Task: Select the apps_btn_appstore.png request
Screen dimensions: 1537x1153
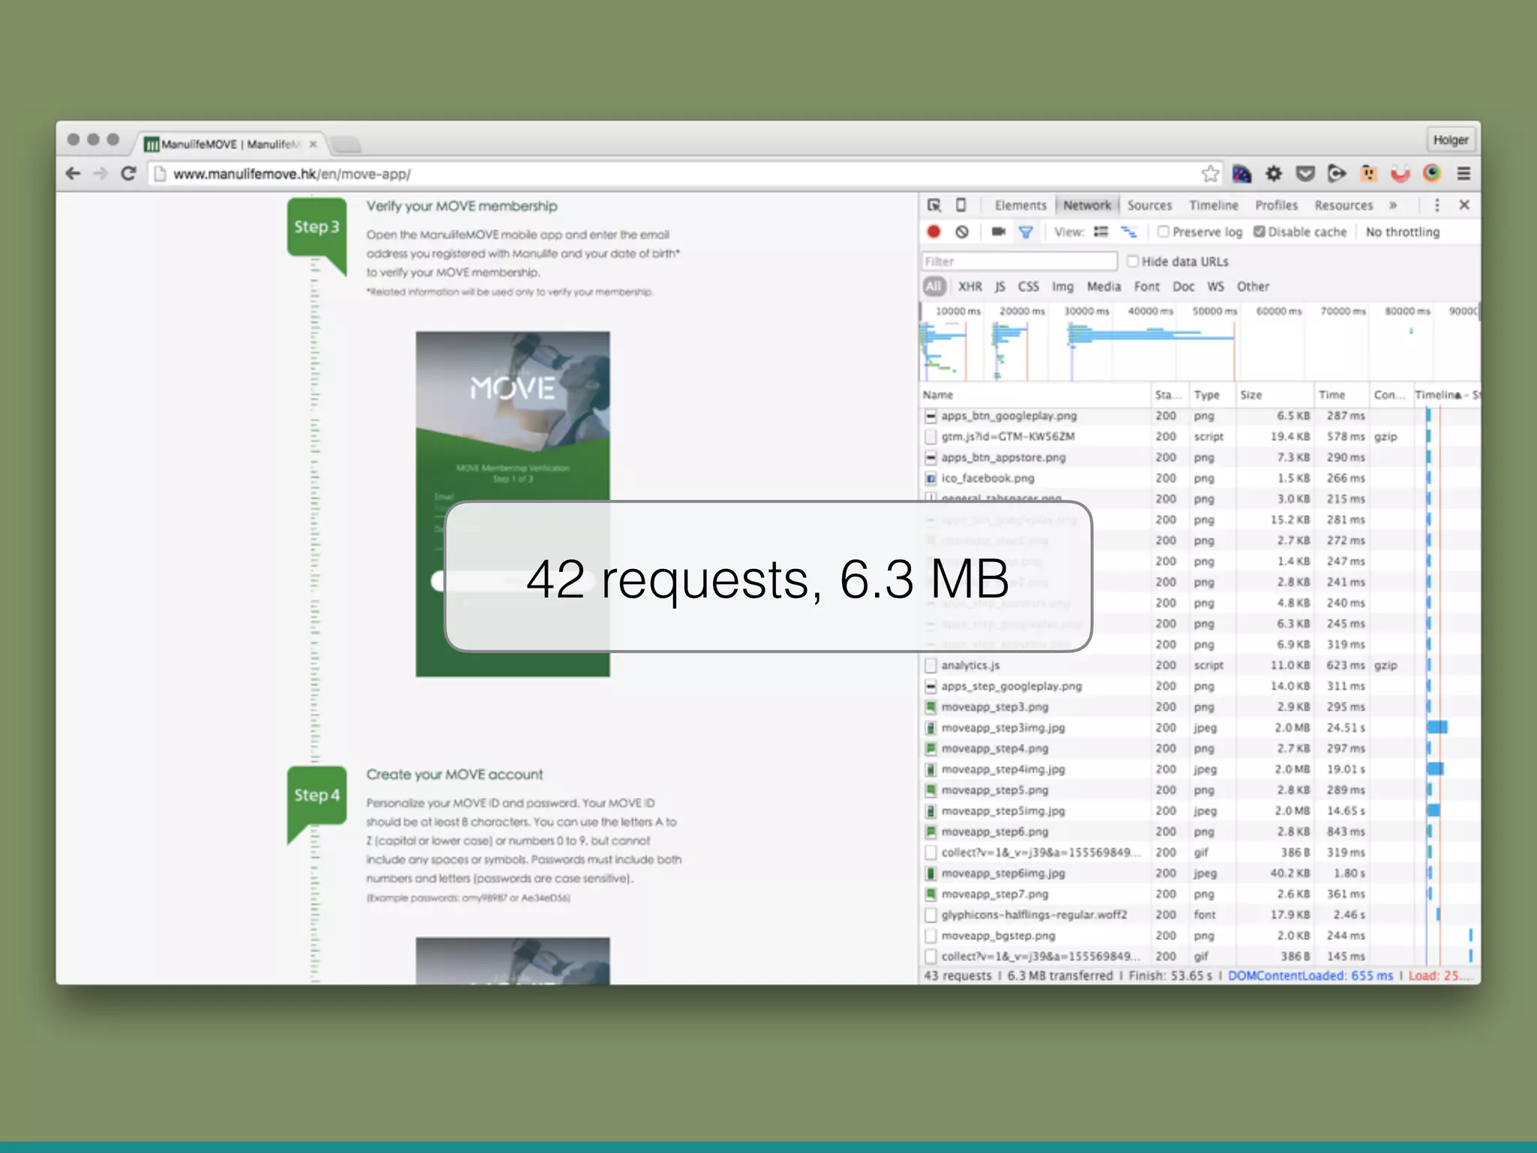Action: pos(1200,457)
